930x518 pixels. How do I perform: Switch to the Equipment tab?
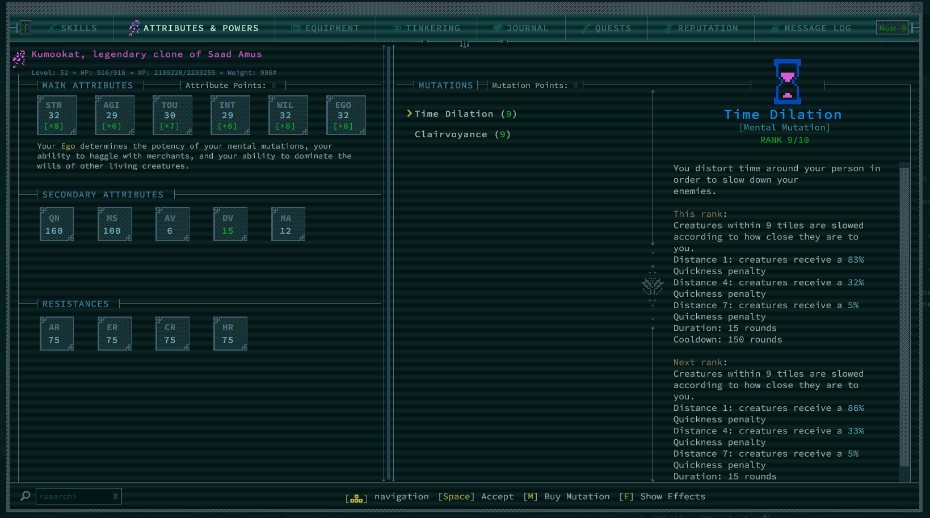pyautogui.click(x=326, y=28)
